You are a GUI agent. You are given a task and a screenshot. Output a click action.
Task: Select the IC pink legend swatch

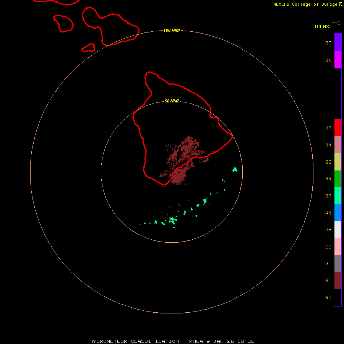point(338,247)
